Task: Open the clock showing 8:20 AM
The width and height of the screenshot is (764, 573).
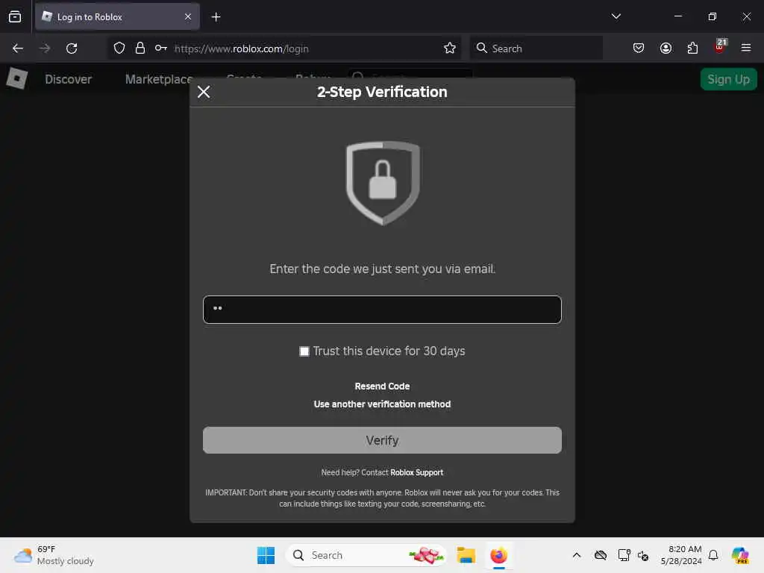Action: point(681,555)
